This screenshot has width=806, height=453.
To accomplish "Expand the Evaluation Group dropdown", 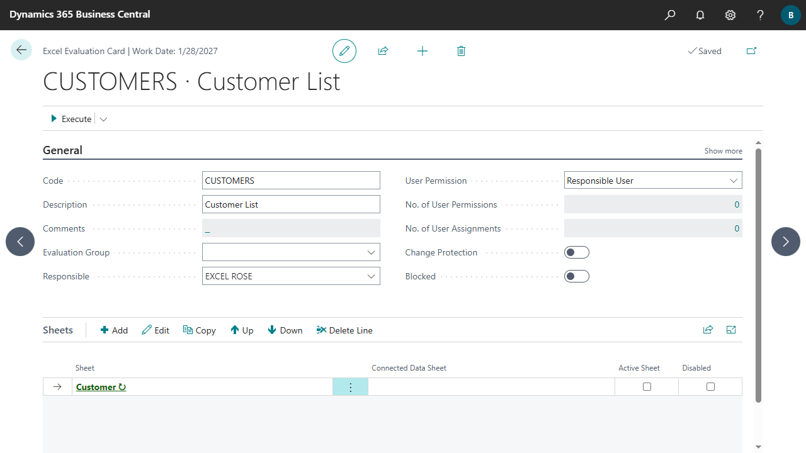I will 371,252.
